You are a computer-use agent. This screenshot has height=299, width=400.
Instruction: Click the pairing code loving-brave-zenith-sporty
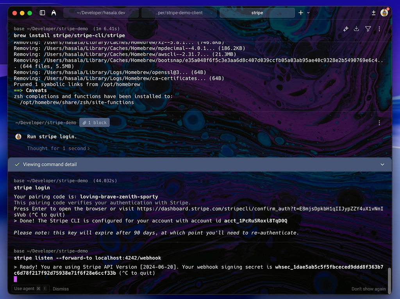pyautogui.click(x=119, y=197)
